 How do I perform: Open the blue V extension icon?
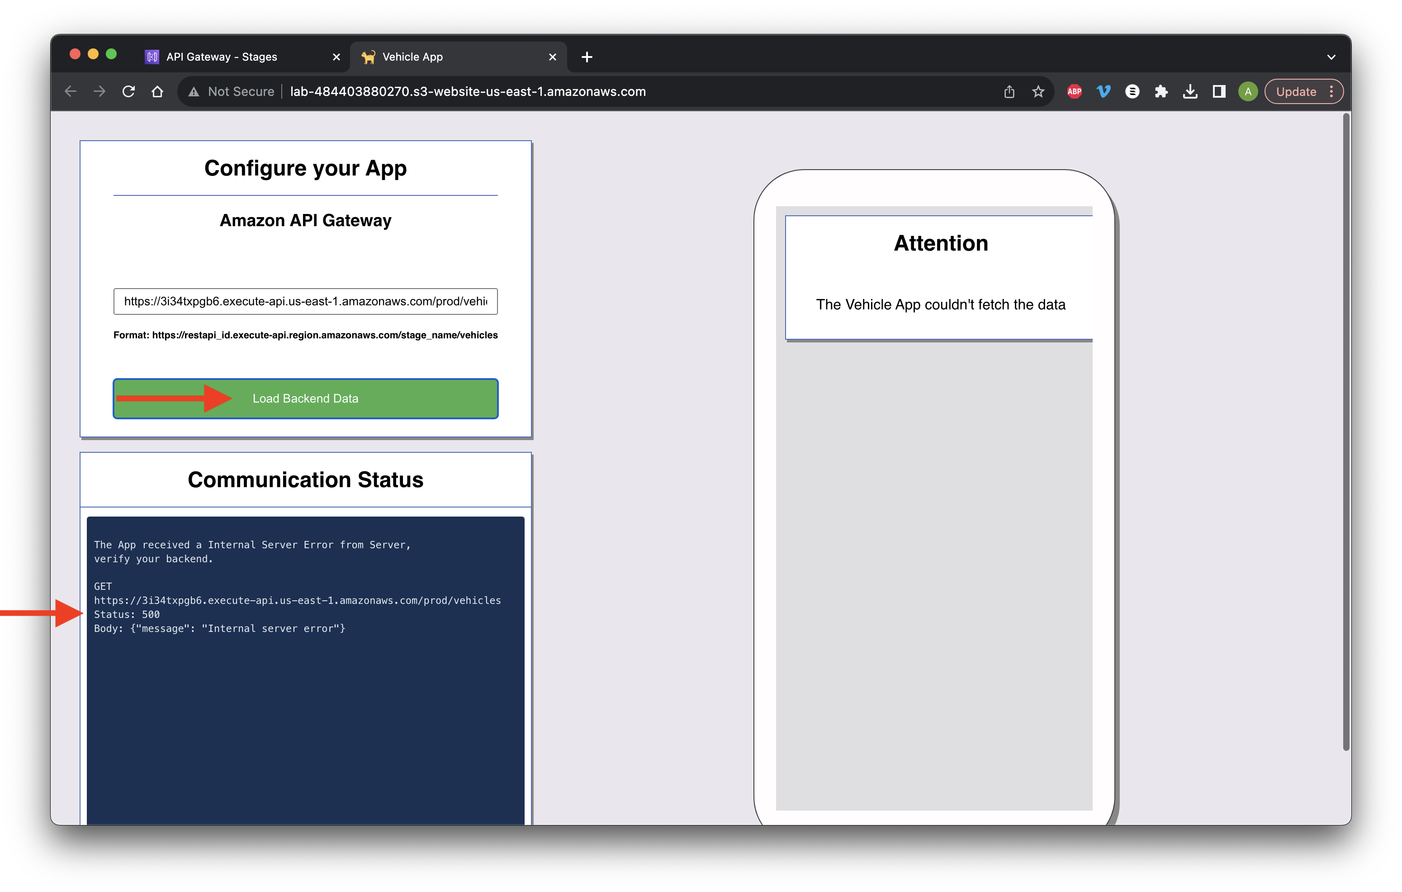pyautogui.click(x=1104, y=91)
